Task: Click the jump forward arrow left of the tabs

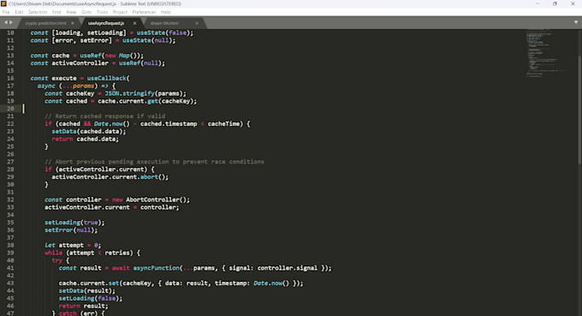Action: (x=11, y=22)
